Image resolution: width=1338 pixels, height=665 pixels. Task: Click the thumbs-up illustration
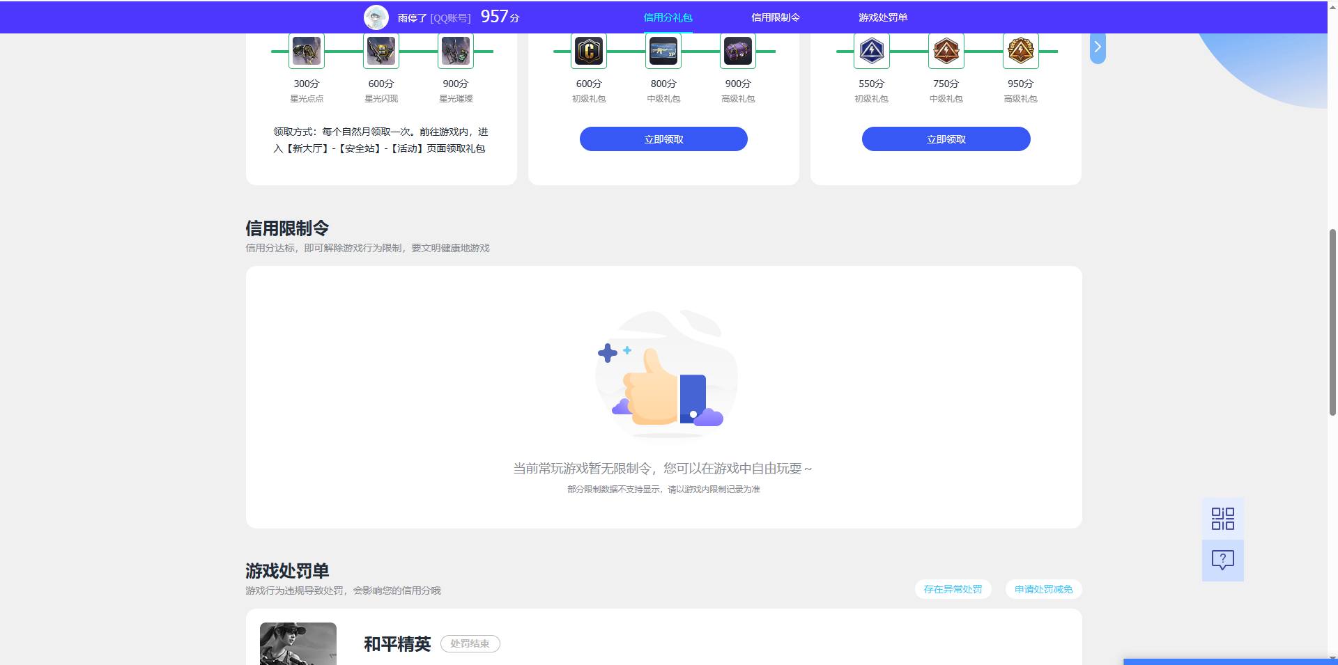point(666,374)
